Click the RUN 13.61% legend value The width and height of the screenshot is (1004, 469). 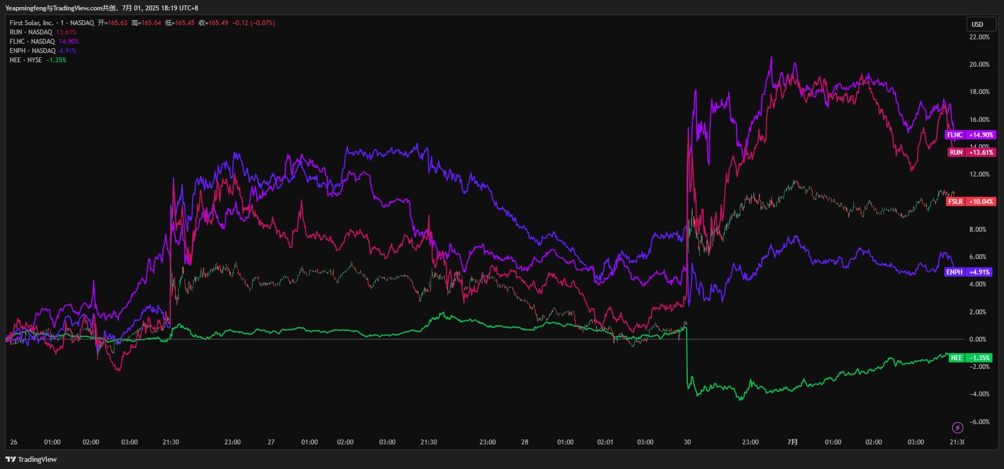click(66, 32)
